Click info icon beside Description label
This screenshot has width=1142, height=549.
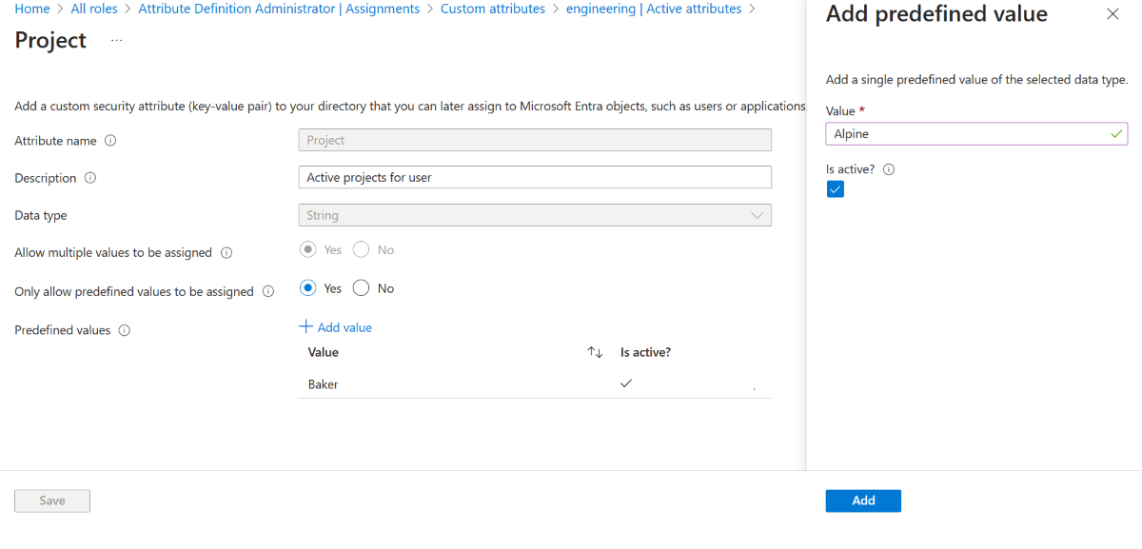[x=90, y=178]
